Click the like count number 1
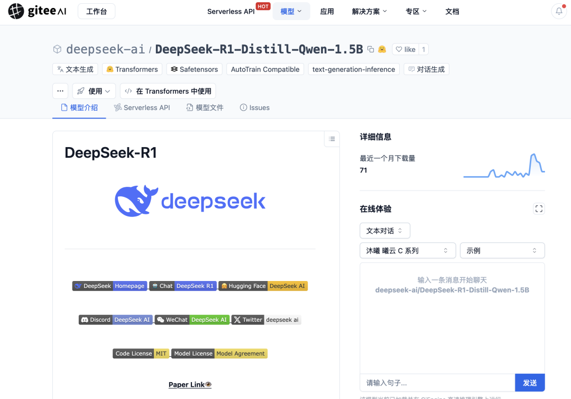Viewport: 571px width, 399px height. pos(423,49)
